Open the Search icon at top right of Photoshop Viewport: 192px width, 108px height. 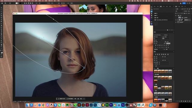point(187,3)
